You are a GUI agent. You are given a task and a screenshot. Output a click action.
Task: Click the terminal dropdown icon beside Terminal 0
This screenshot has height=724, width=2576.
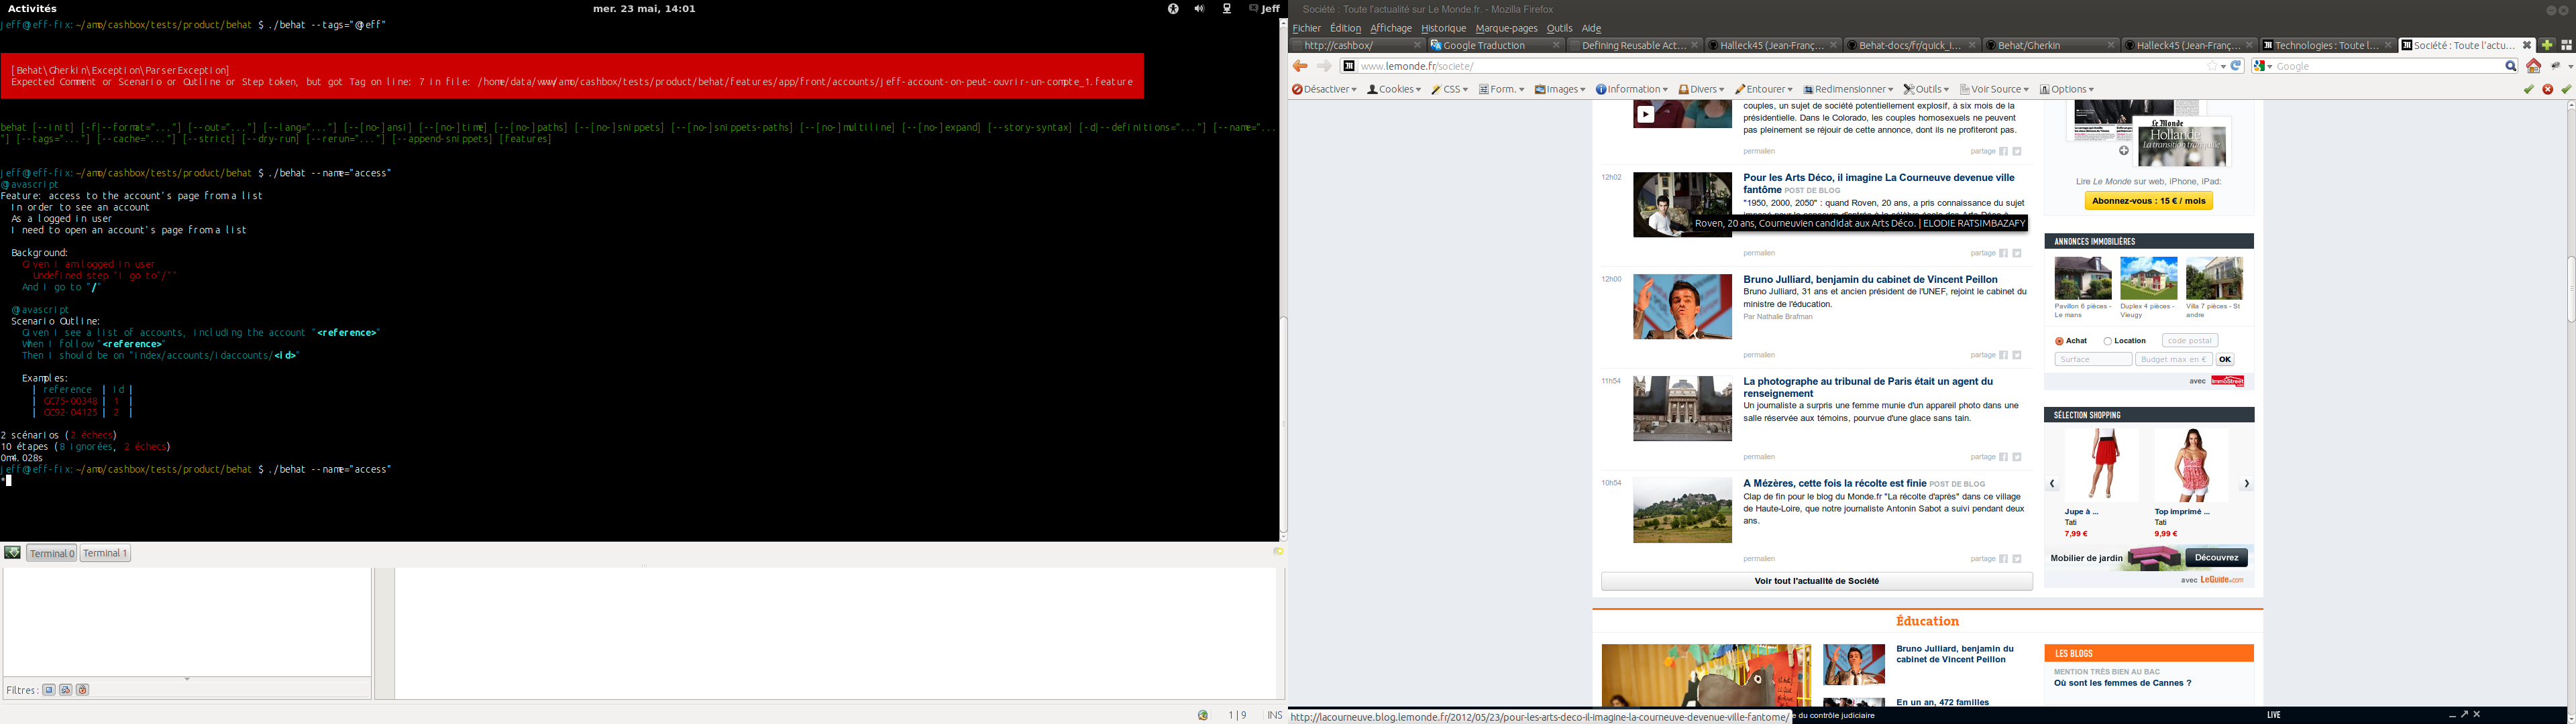pyautogui.click(x=12, y=552)
